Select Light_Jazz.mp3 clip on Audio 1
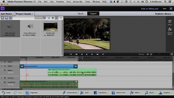Viewport: 174px width, 98px height. [72, 72]
